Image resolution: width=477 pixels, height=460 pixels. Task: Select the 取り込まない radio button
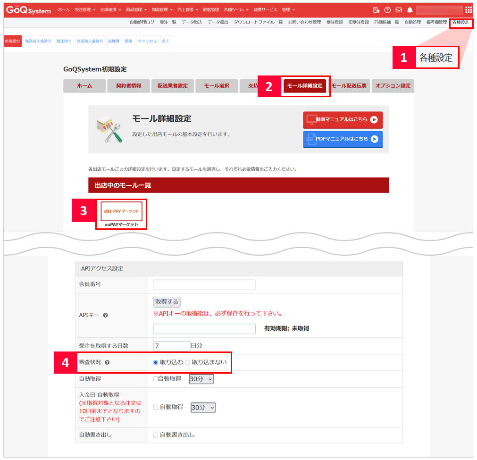pos(187,362)
